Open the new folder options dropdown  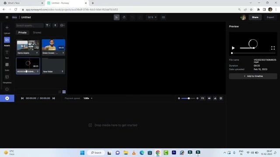coord(62,25)
